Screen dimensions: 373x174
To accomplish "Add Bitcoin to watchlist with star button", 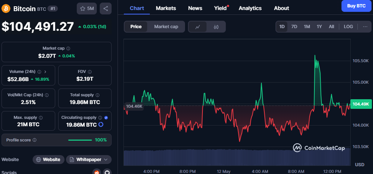I will [87, 9].
